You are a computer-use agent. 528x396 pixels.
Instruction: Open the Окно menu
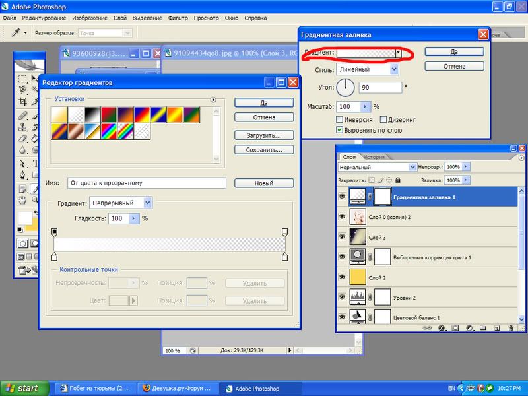click(x=232, y=18)
